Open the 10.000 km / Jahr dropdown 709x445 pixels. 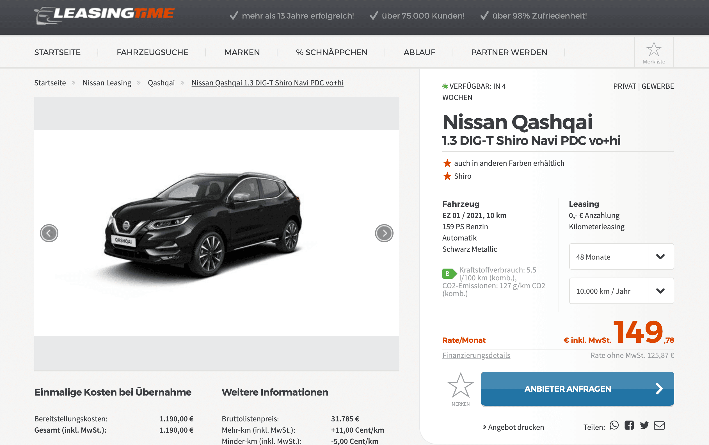pyautogui.click(x=621, y=291)
